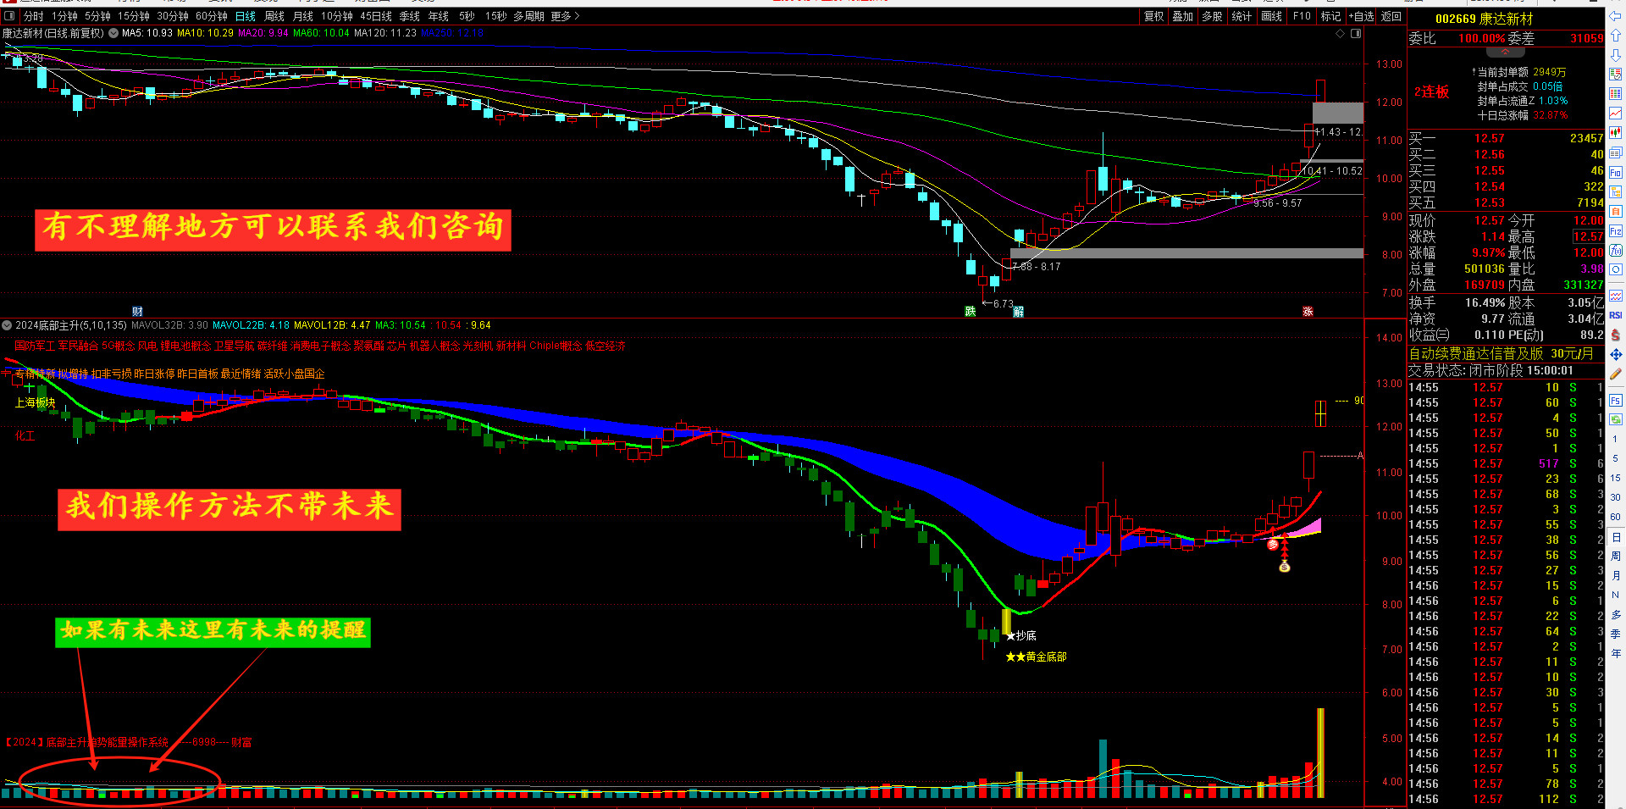This screenshot has width=1626, height=809.
Task: Open the F12 trading sidebar icon
Action: pyautogui.click(x=1615, y=231)
